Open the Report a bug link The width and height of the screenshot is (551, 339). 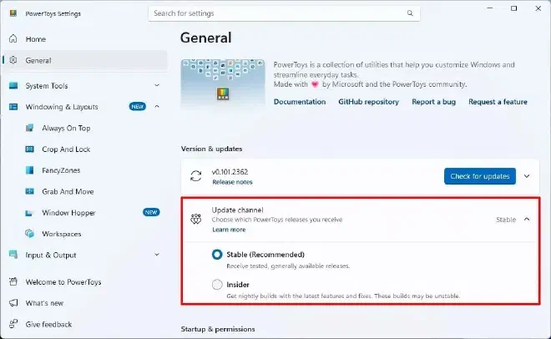pos(433,102)
